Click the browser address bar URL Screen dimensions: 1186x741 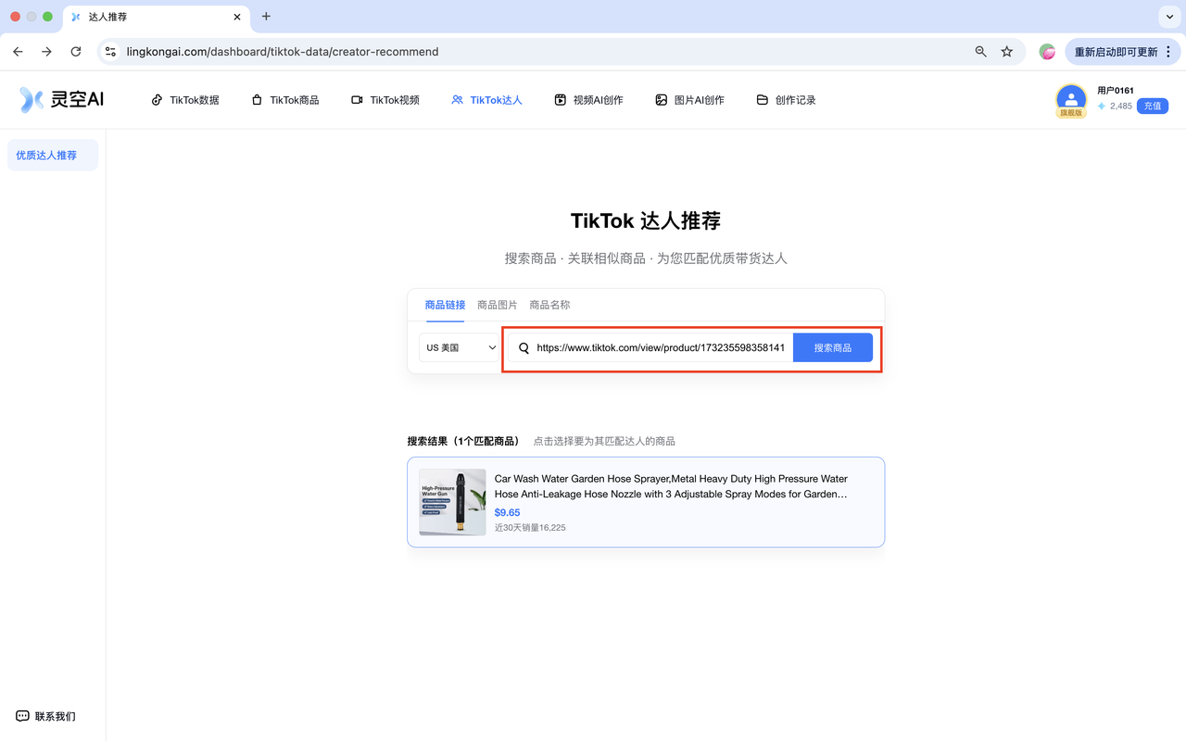coord(283,52)
